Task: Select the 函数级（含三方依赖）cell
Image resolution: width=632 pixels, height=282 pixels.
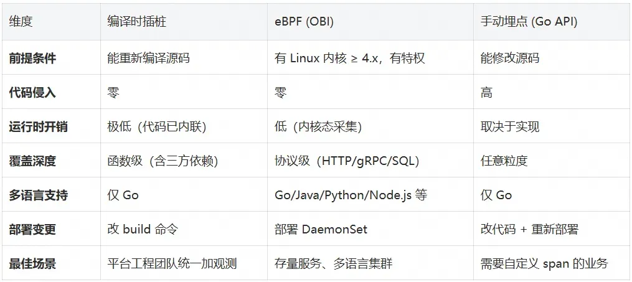Action: click(x=163, y=161)
